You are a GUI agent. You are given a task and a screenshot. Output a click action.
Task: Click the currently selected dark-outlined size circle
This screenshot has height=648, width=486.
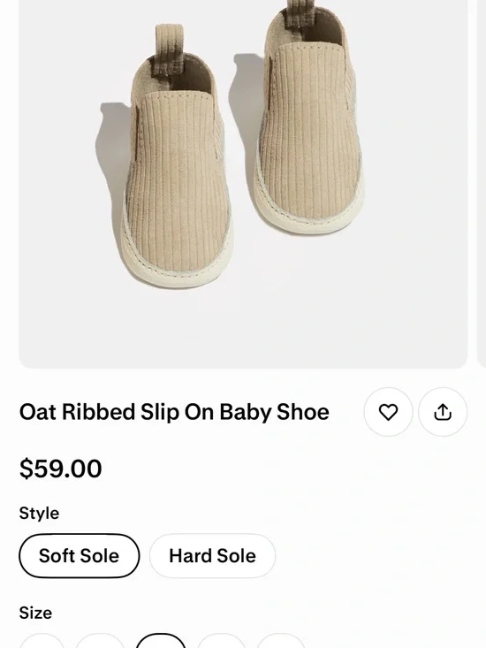click(x=161, y=641)
